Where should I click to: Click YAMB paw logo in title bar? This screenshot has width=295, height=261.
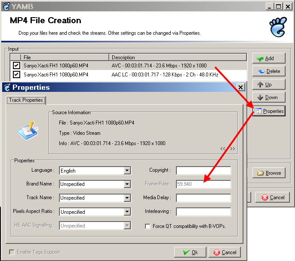6,6
